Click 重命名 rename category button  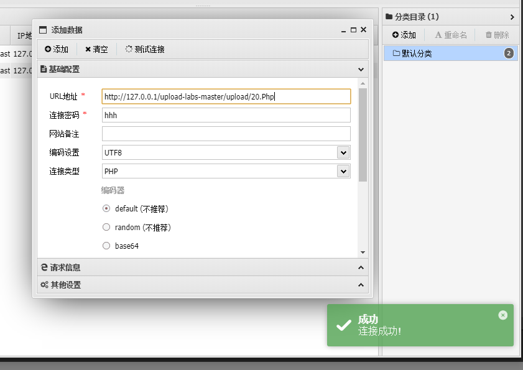click(x=451, y=35)
